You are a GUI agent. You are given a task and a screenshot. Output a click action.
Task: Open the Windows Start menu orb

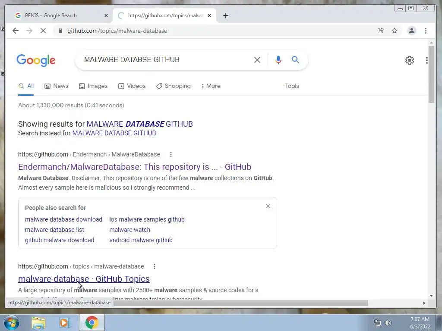click(x=11, y=322)
